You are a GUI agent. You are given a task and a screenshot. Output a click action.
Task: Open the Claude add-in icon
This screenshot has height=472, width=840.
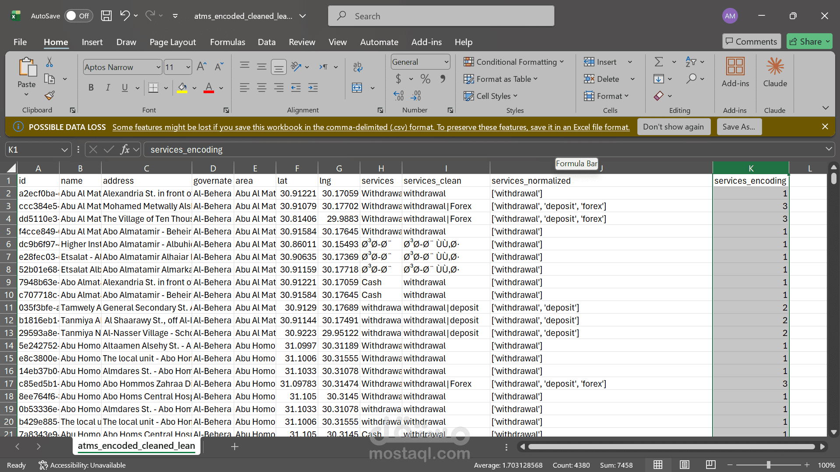[x=775, y=66]
